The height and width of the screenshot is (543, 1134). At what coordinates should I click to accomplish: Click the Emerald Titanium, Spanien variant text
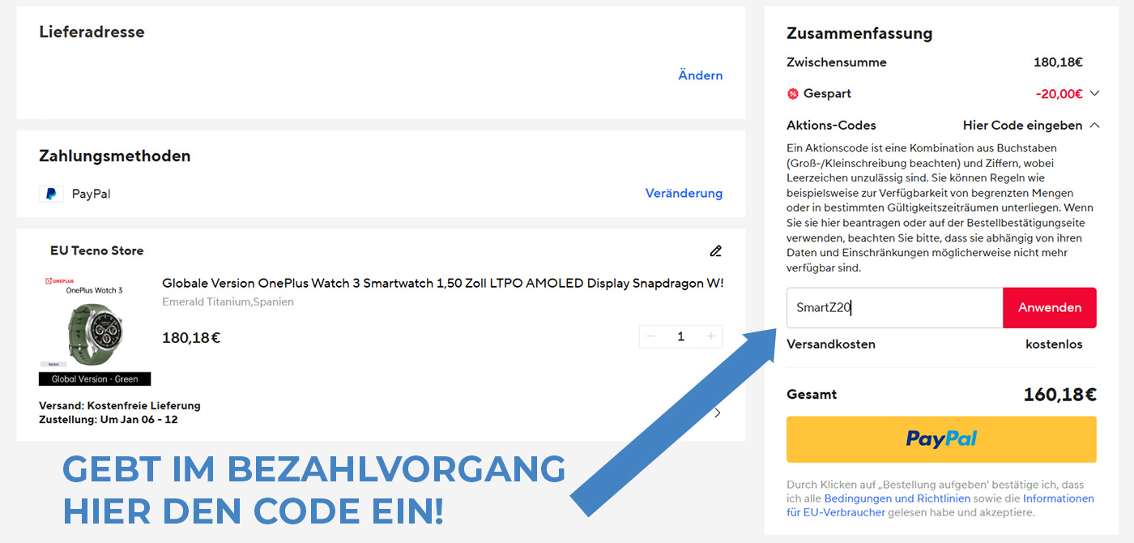228,302
